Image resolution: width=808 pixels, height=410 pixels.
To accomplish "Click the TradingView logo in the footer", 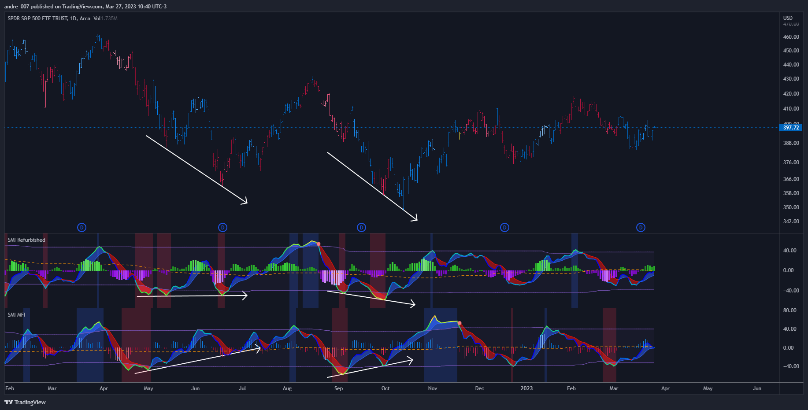I will pos(25,402).
